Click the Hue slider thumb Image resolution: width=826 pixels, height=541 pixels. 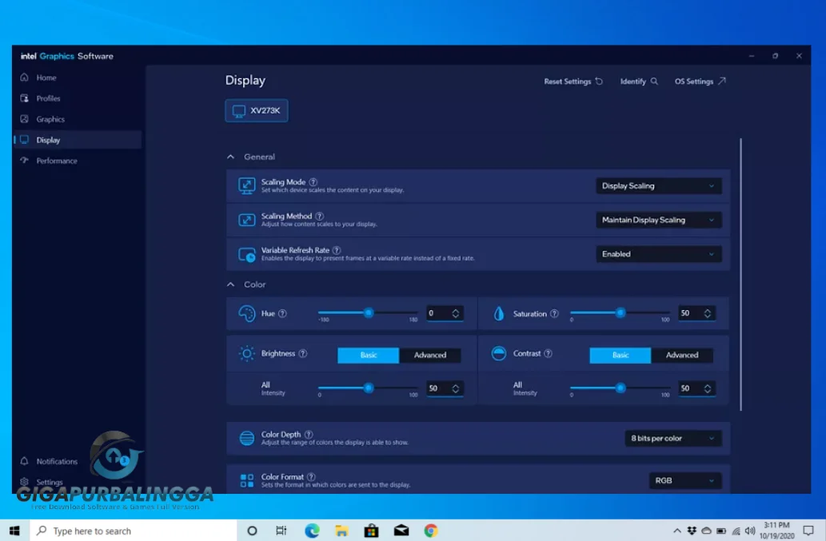tap(369, 313)
